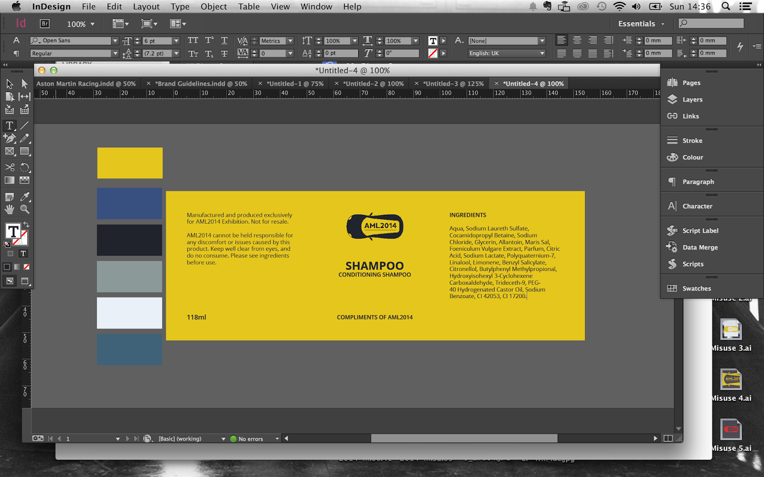Switch to Paragraph Formatting Controls

(16, 53)
